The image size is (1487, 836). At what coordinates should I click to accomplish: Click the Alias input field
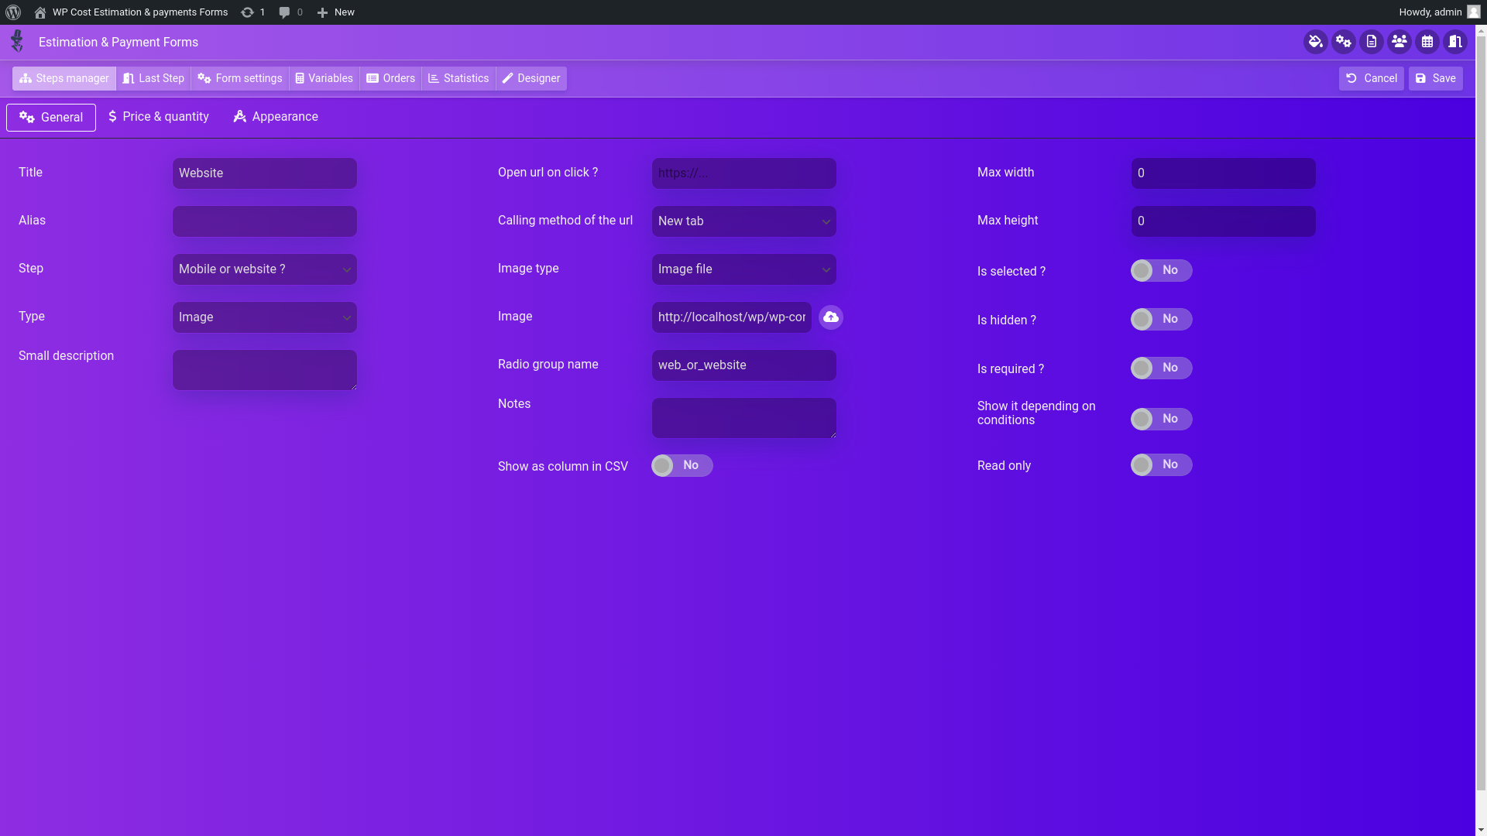click(265, 221)
